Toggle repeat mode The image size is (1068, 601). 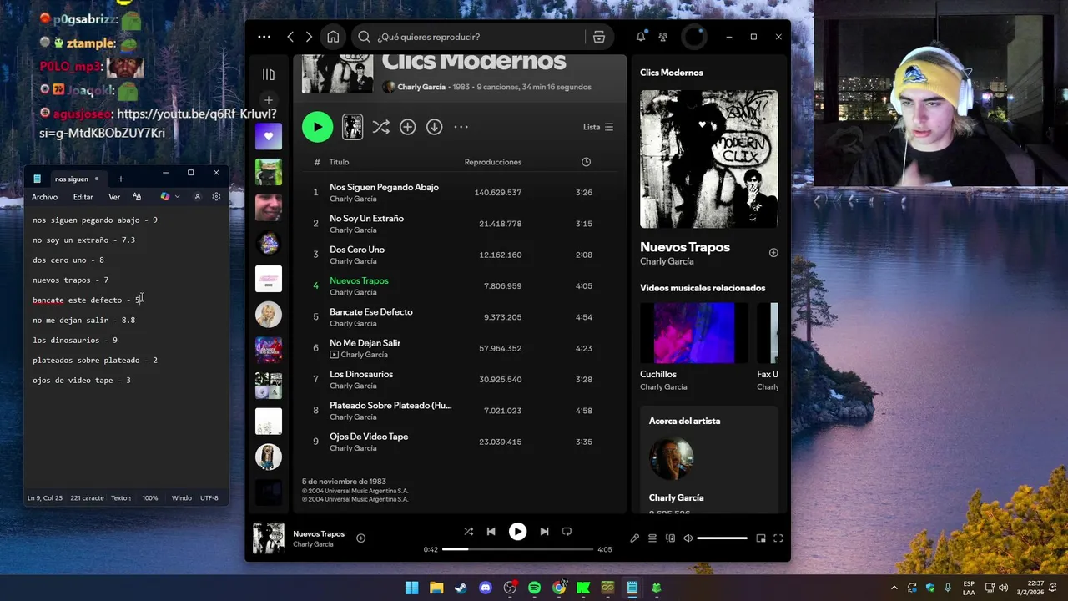(x=567, y=532)
